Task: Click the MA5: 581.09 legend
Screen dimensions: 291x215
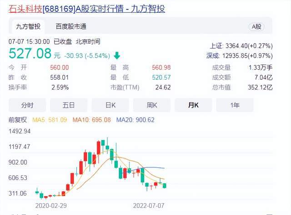Action: (x=50, y=120)
